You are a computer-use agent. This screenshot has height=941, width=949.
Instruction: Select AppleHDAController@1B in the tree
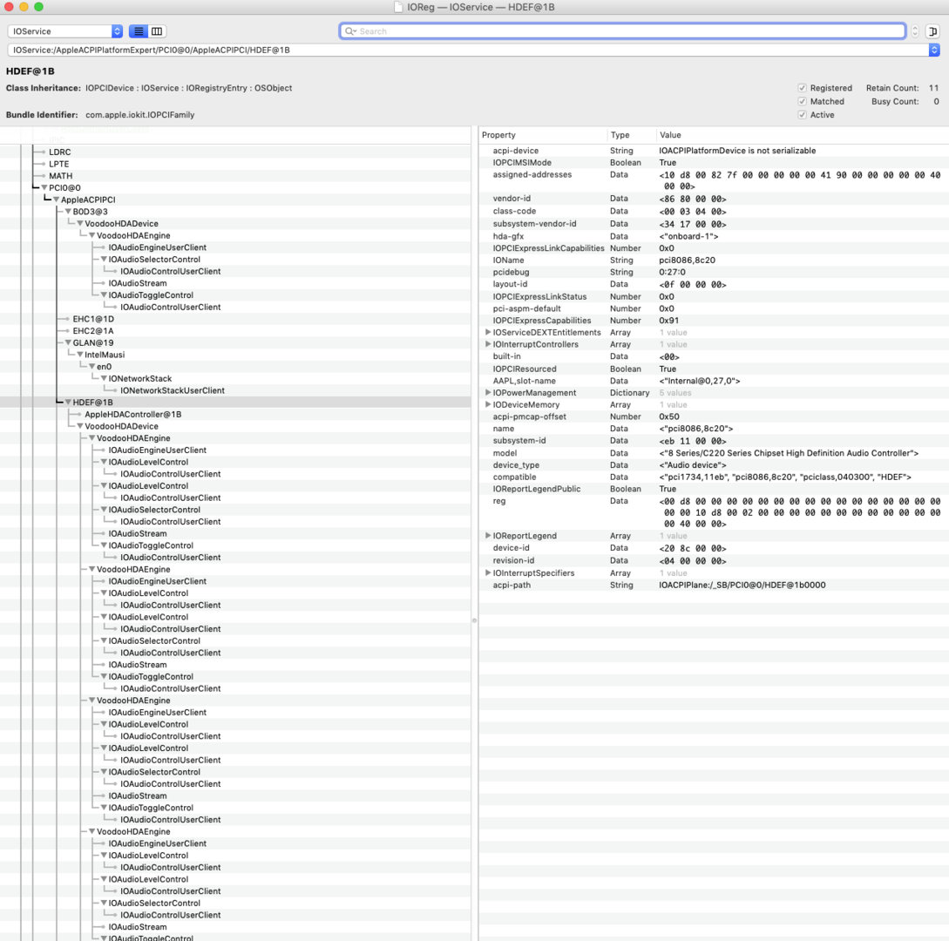tap(132, 415)
